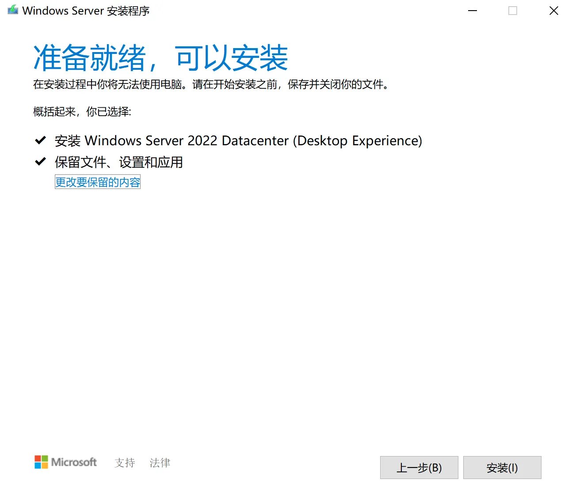Open the 支持 link in the footer
Viewport: 572px width, 498px height.
point(125,463)
